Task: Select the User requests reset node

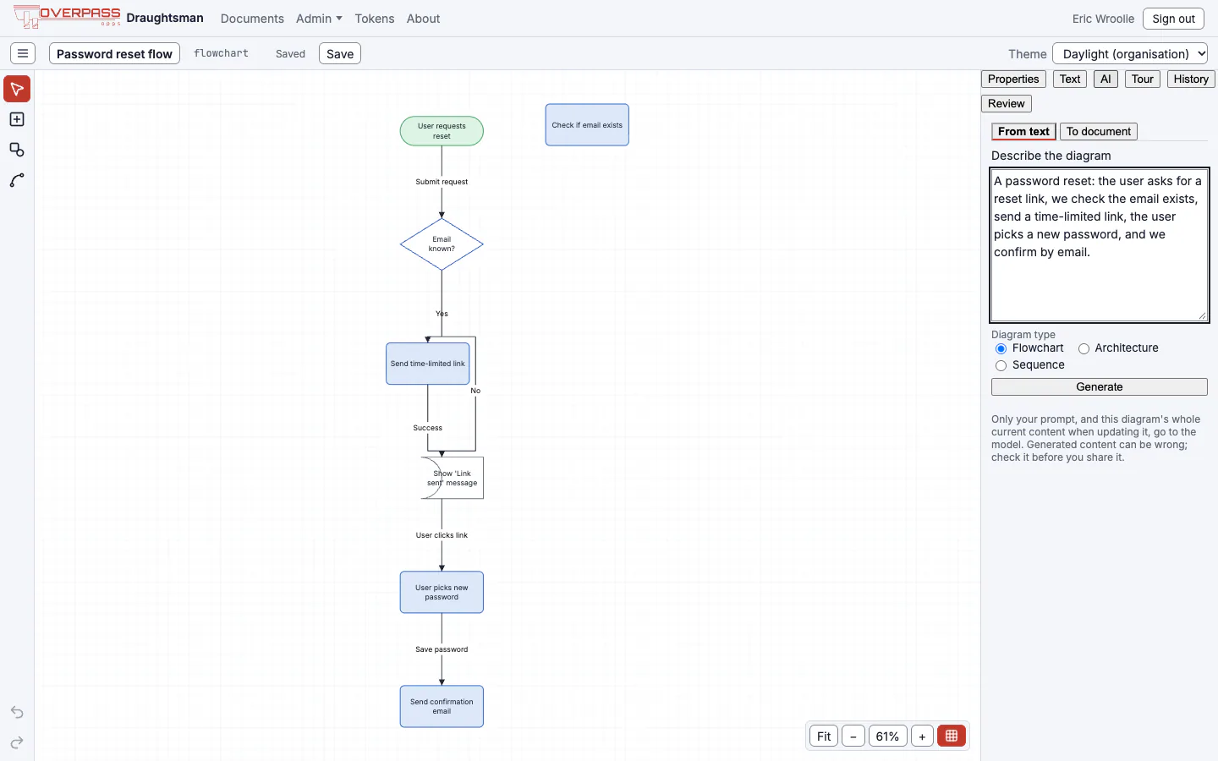Action: [442, 131]
